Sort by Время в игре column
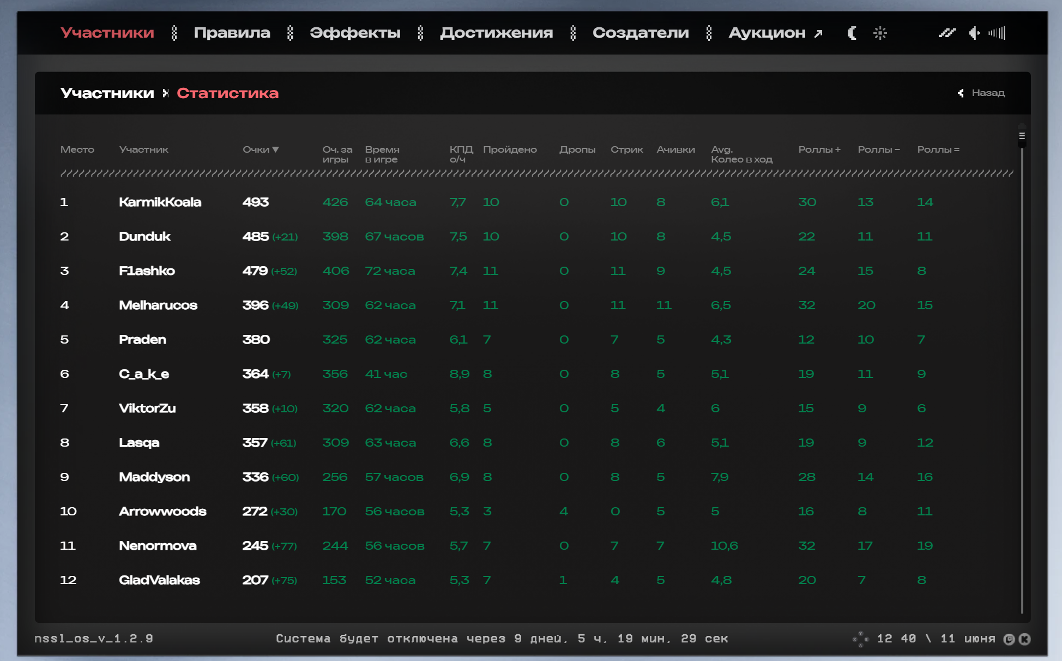The height and width of the screenshot is (661, 1062). tap(382, 154)
